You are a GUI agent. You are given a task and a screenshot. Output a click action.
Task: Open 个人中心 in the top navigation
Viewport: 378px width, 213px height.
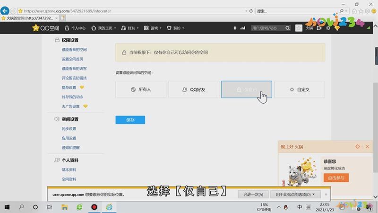tap(75, 28)
